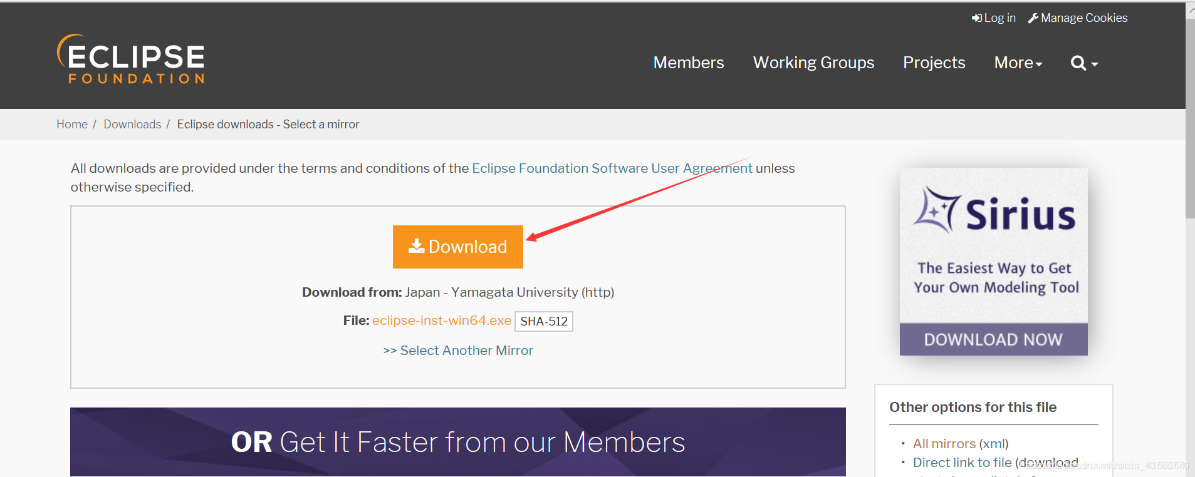The image size is (1195, 477).
Task: Open the Direct link to file
Action: pyautogui.click(x=962, y=463)
